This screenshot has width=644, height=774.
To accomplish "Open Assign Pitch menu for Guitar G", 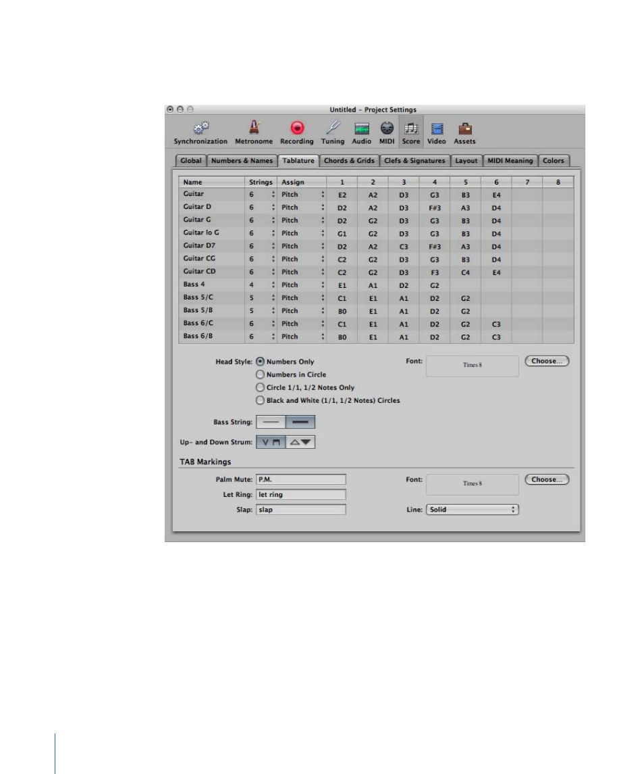I will (303, 220).
